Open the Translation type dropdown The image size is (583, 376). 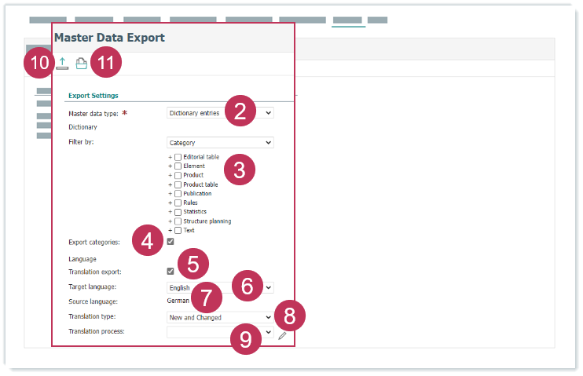(221, 317)
